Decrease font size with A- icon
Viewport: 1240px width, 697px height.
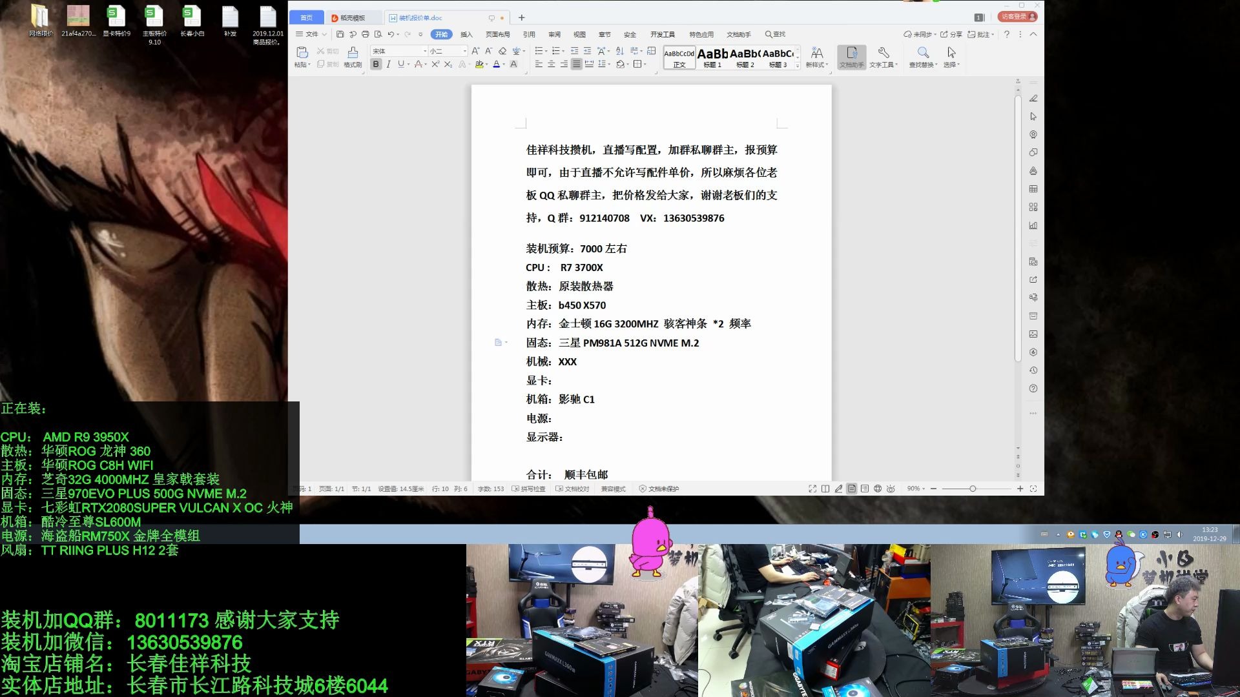coord(489,51)
